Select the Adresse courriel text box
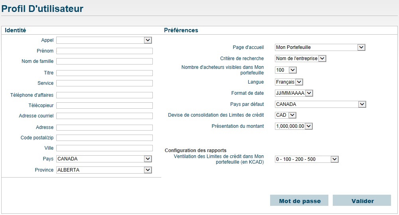 tap(105, 116)
